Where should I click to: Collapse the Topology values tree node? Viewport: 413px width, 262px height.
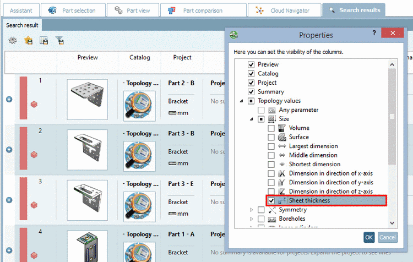pos(241,101)
